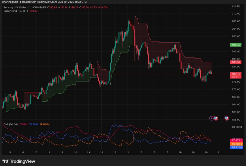Click the 180.18 current price label on axis
The image size is (246, 166).
pos(235,74)
